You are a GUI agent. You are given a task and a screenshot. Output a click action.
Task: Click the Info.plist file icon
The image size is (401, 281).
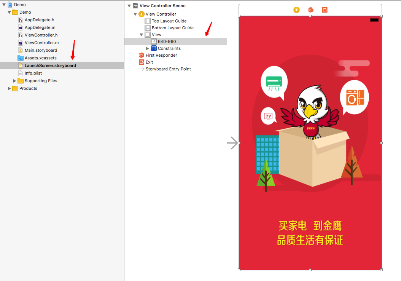pos(21,73)
